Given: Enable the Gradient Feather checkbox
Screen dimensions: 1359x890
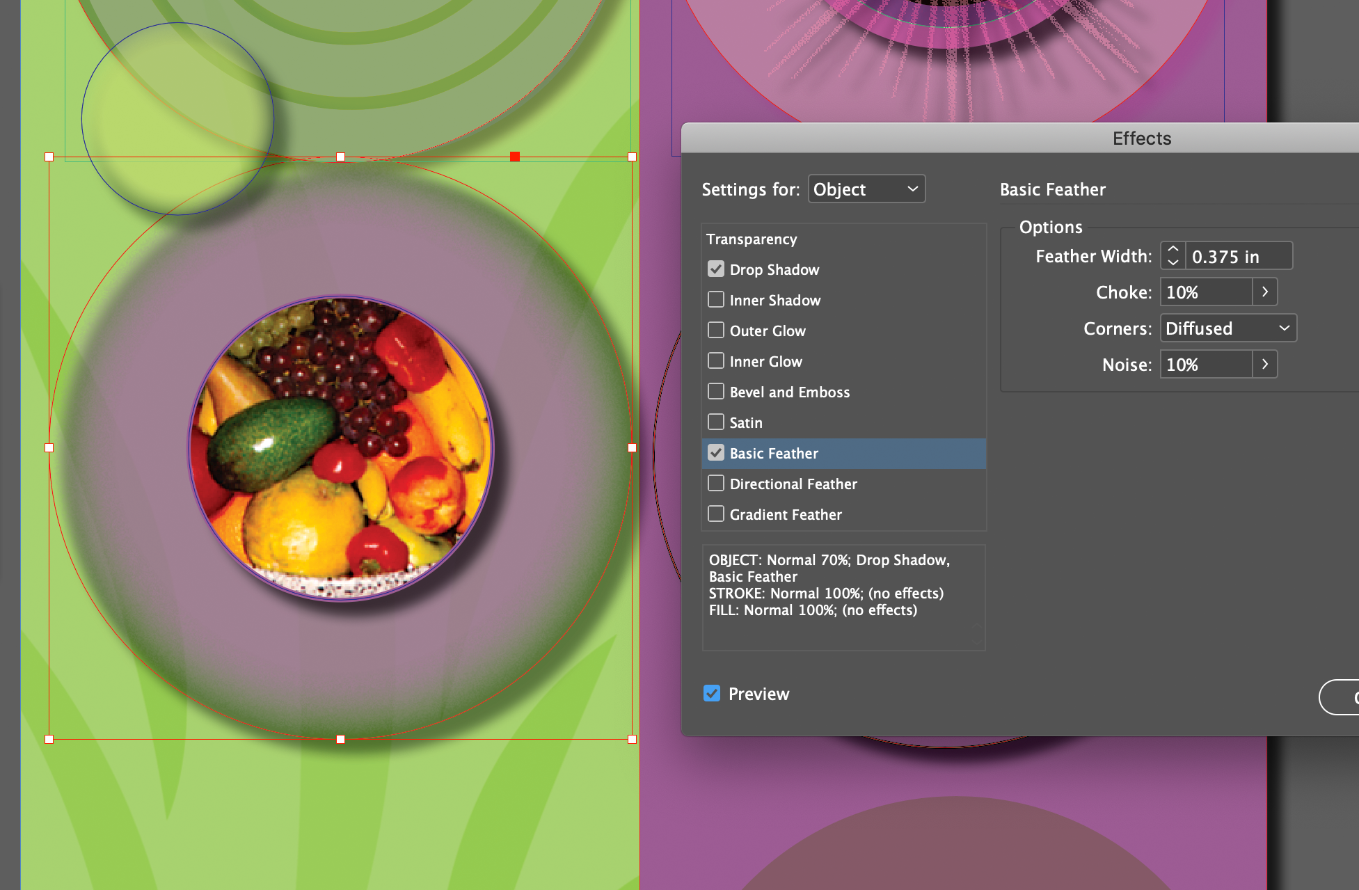Looking at the screenshot, I should click(716, 514).
